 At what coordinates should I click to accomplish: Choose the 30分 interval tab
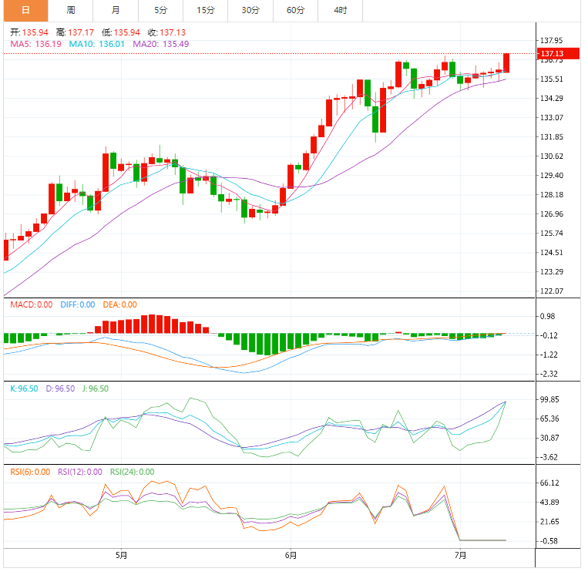(x=250, y=10)
